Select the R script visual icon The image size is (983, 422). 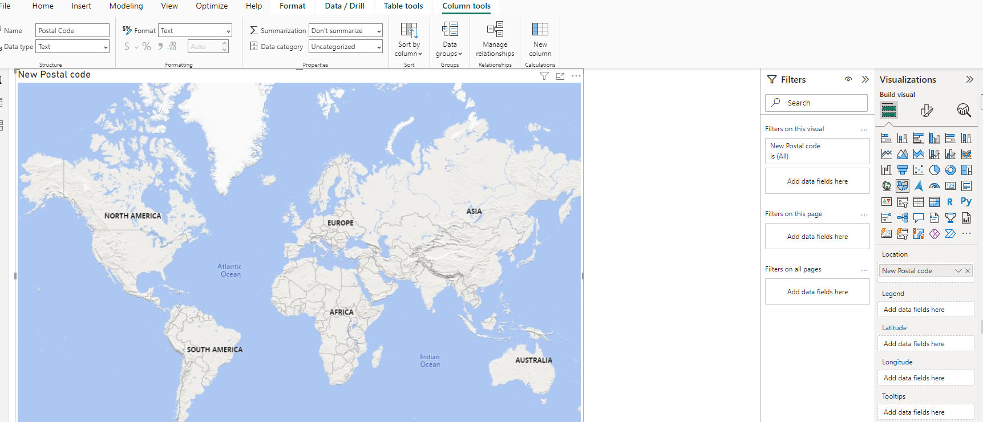(950, 202)
